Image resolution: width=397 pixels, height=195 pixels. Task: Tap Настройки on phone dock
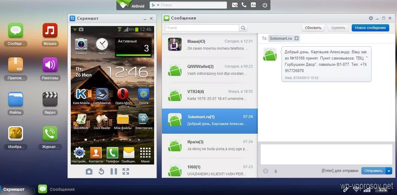pyautogui.click(x=79, y=155)
